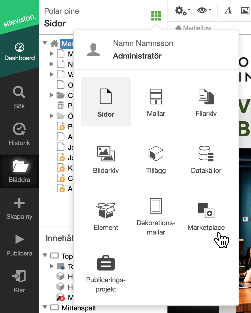
Task: Show the Historik history panel
Action: [x=19, y=134]
